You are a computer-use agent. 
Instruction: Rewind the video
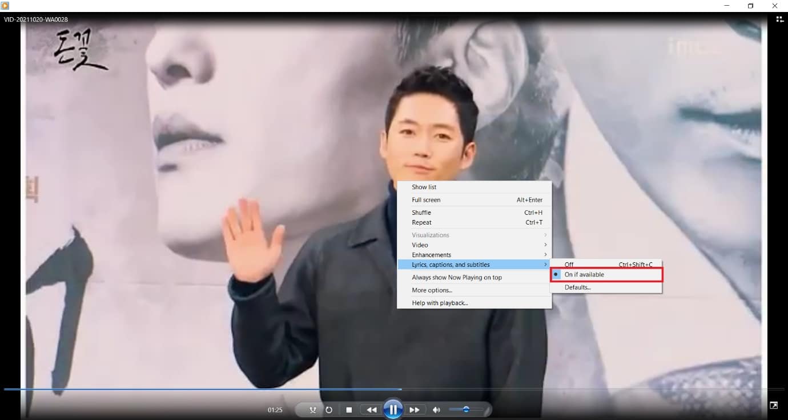[371, 409]
